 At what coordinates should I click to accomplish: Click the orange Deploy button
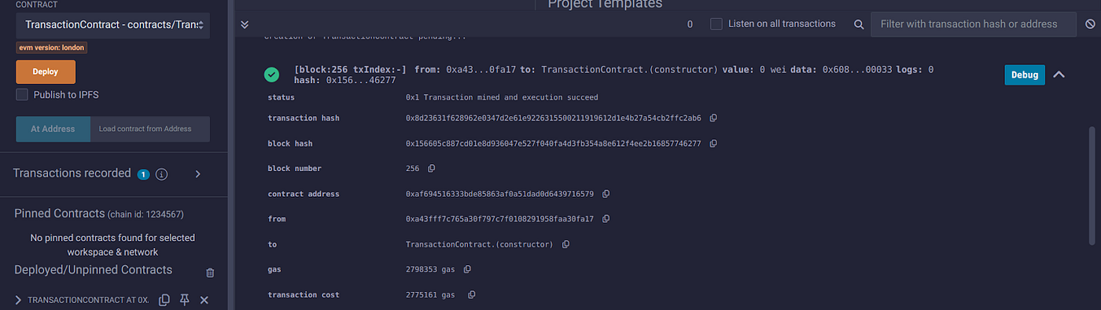[46, 71]
